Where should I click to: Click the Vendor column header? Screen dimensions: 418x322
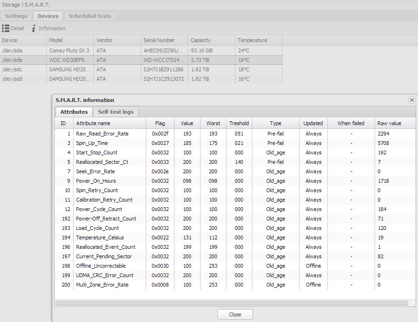tap(117, 40)
